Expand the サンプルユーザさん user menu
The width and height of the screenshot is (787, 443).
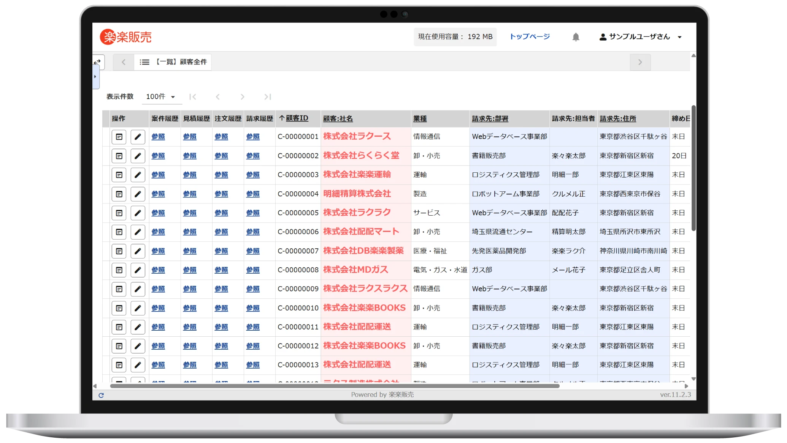pyautogui.click(x=641, y=37)
